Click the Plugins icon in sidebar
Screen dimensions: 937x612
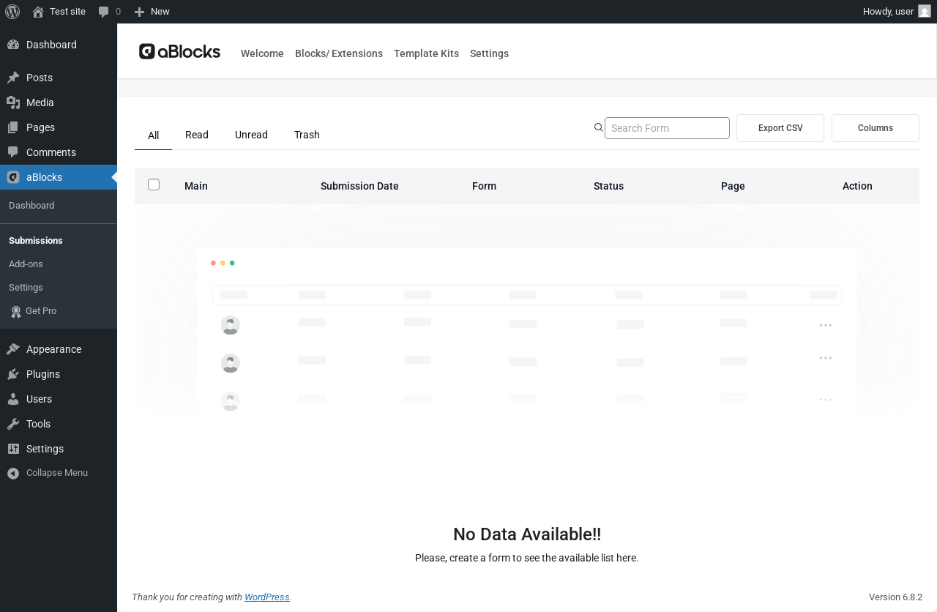(13, 374)
